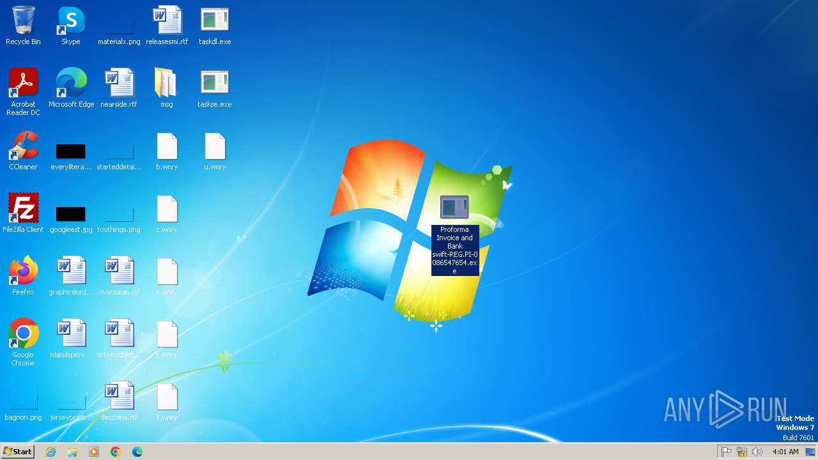Open Windows Explorer from taskbar
Image resolution: width=818 pixels, height=460 pixels.
pos(72,452)
